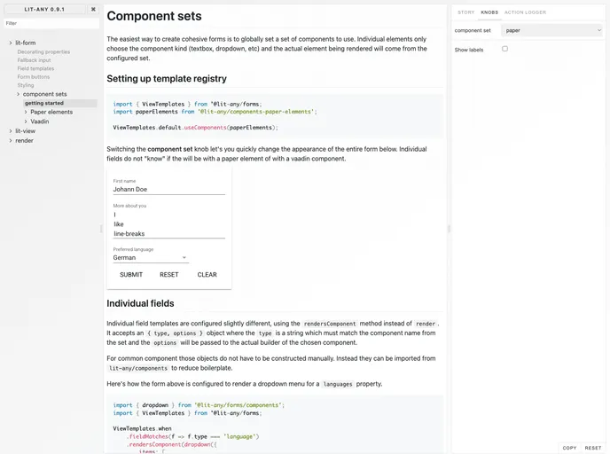Open the Field templates story
This screenshot has width=610, height=454.
tap(35, 68)
